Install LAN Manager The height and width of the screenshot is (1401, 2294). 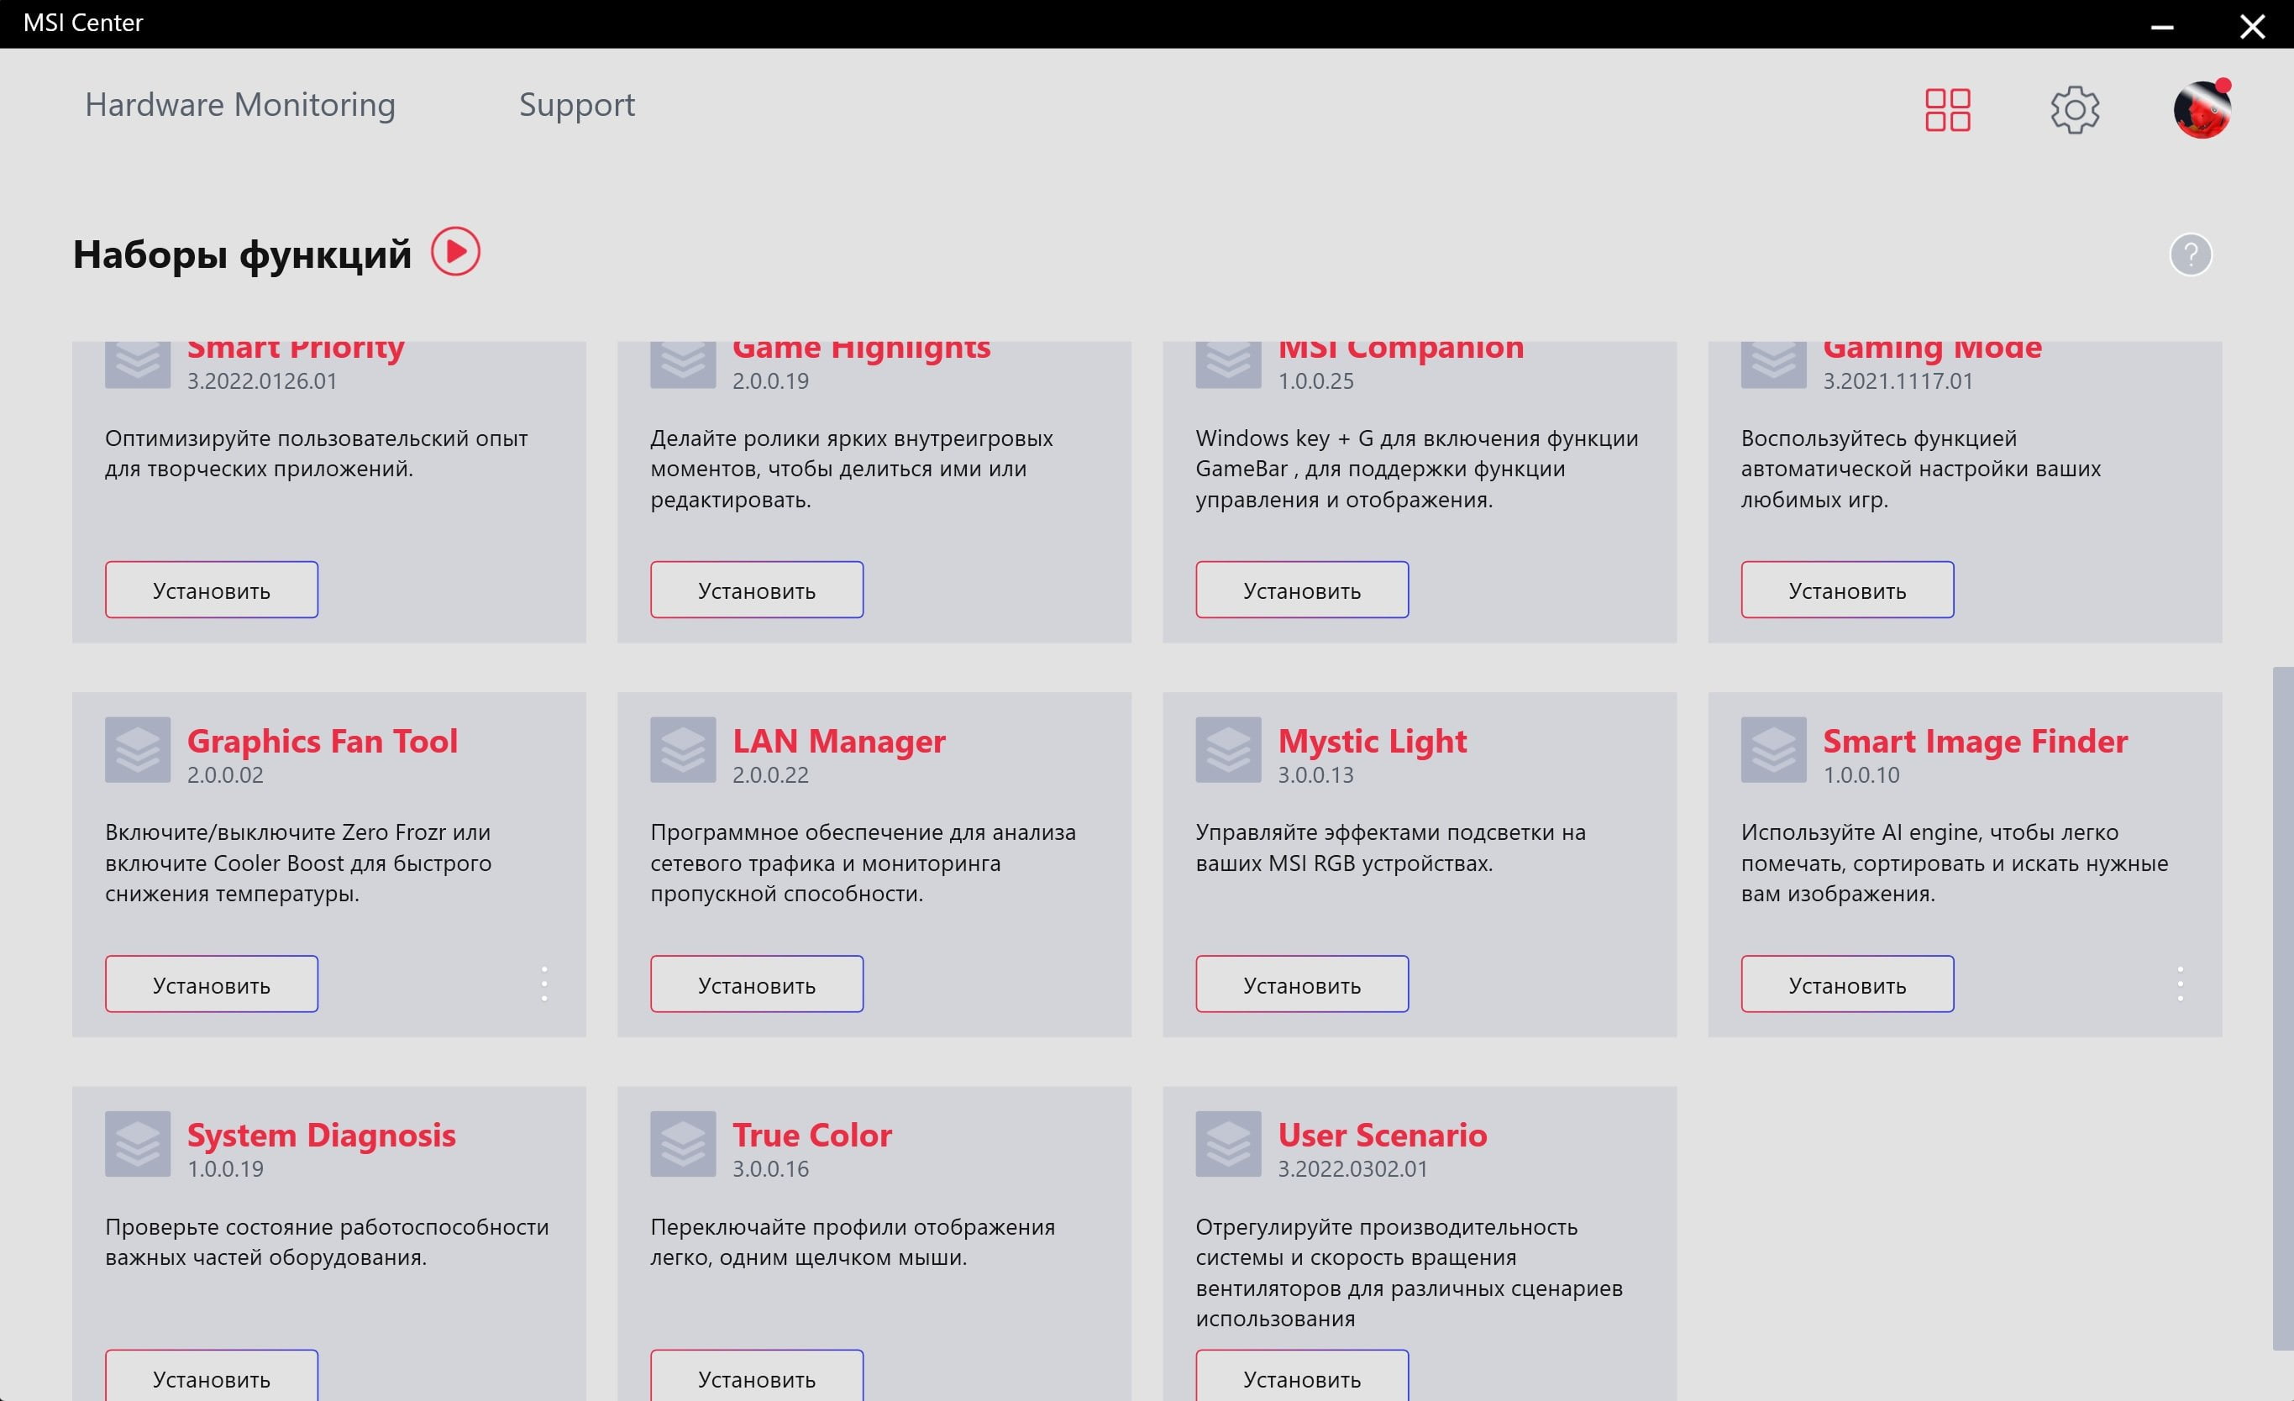tap(757, 984)
